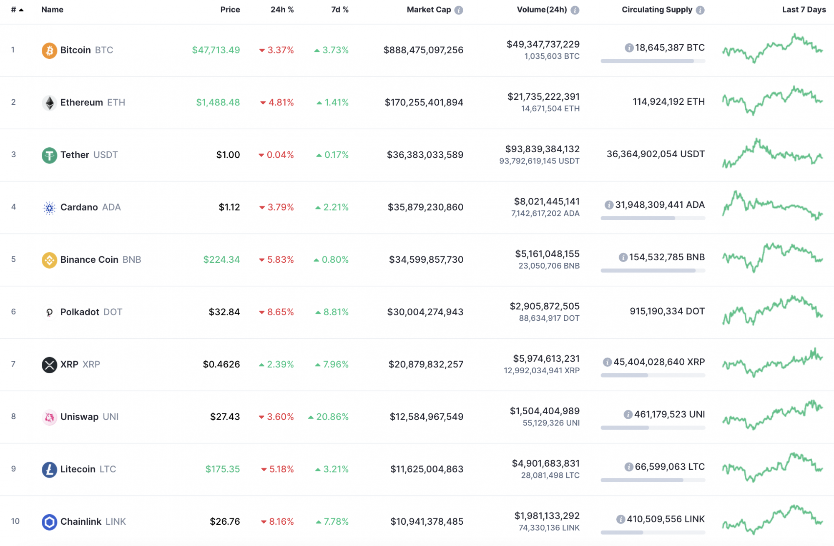834x546 pixels.
Task: Click Ethereum volume $21,735,222,391
Action: 543,97
